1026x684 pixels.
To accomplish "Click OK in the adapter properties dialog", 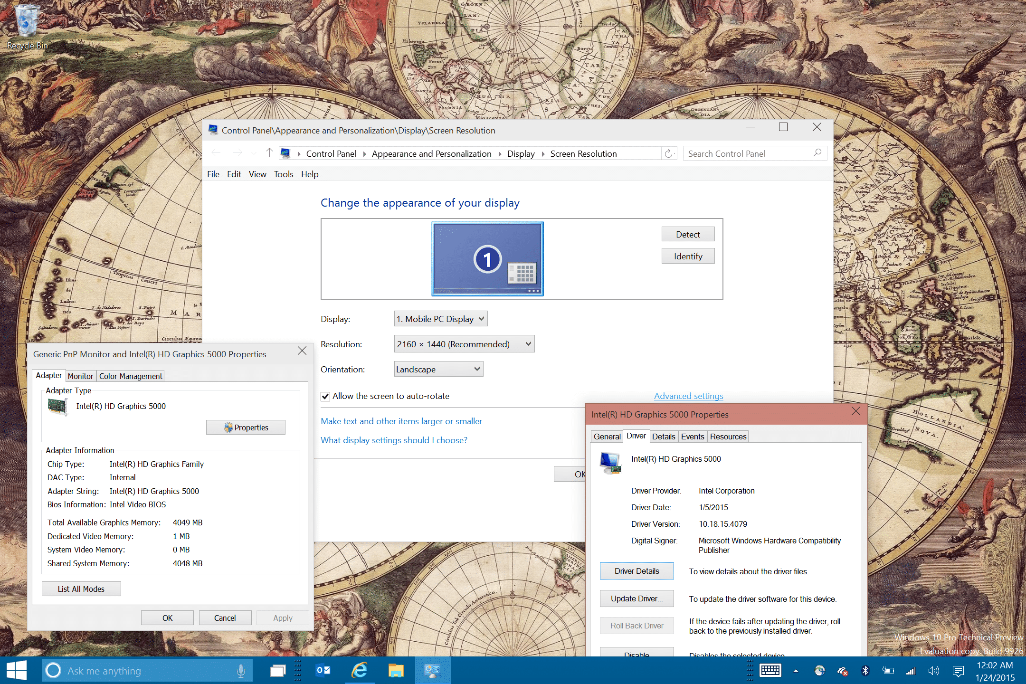I will point(167,618).
